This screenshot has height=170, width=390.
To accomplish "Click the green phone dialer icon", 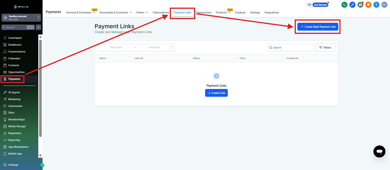I will 344,5.
